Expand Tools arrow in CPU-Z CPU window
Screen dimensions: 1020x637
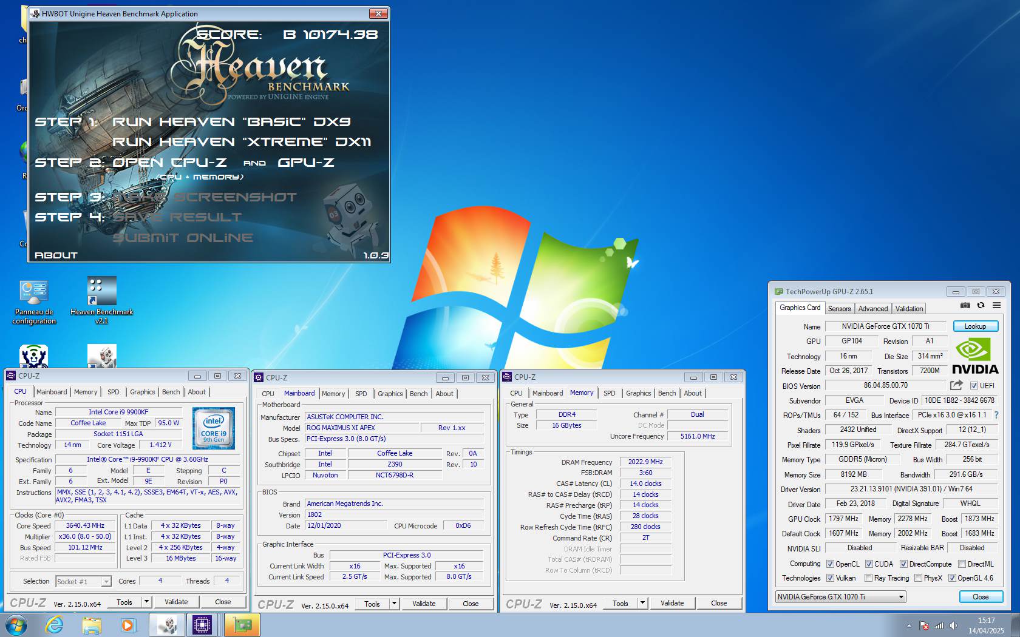[x=146, y=602]
